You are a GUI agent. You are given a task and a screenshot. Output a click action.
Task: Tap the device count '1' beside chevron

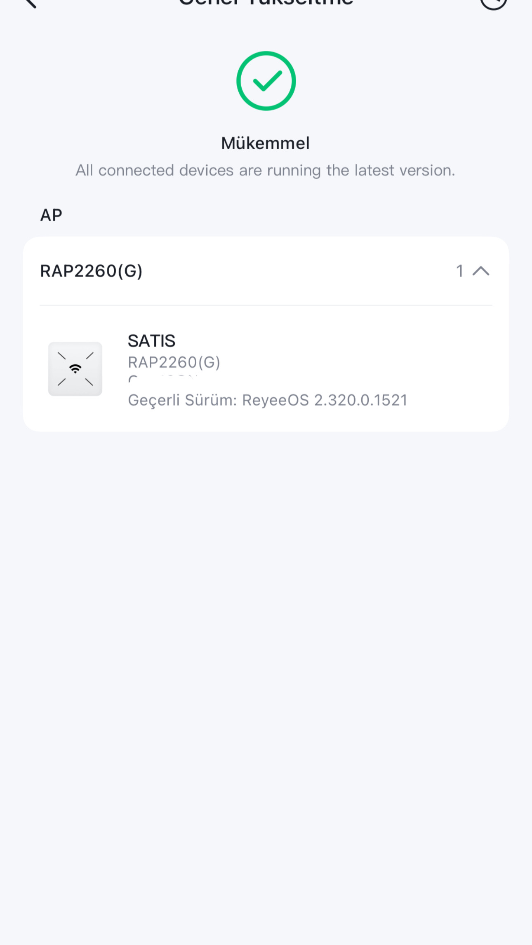460,271
